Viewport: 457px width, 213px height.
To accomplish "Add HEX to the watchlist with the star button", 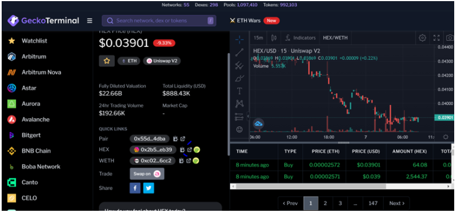I will tap(107, 61).
